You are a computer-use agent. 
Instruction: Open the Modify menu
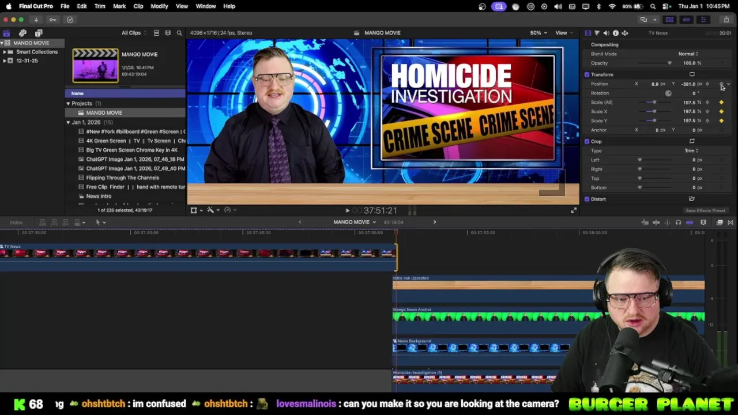pos(159,6)
